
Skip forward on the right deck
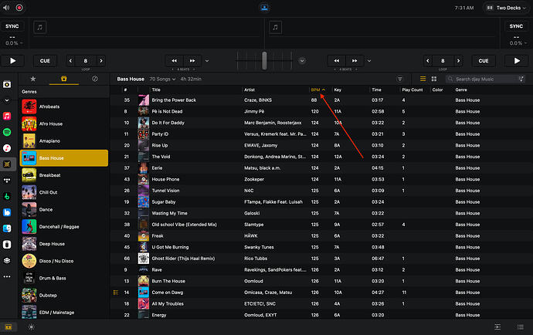(x=355, y=61)
